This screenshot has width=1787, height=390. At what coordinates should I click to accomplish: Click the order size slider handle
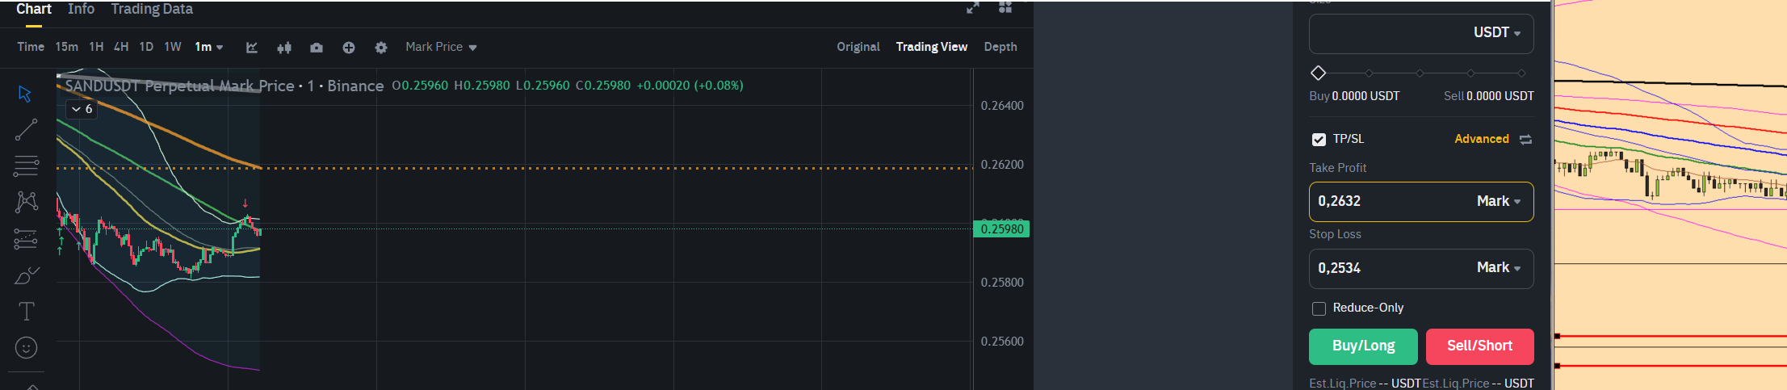coord(1318,73)
